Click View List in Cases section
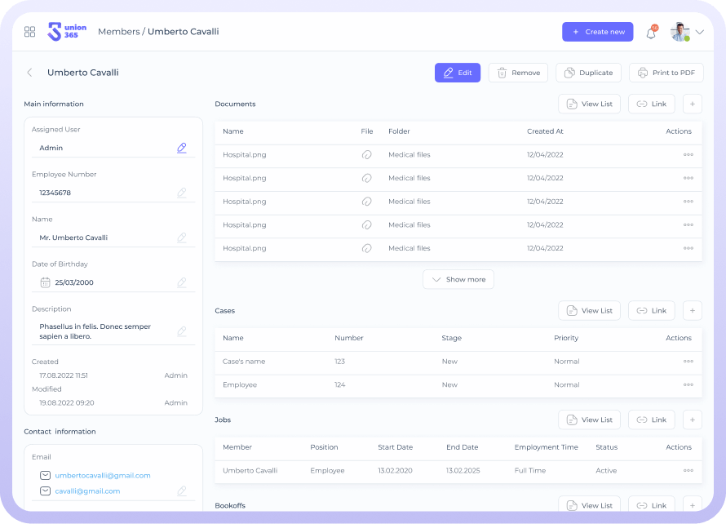 point(589,310)
